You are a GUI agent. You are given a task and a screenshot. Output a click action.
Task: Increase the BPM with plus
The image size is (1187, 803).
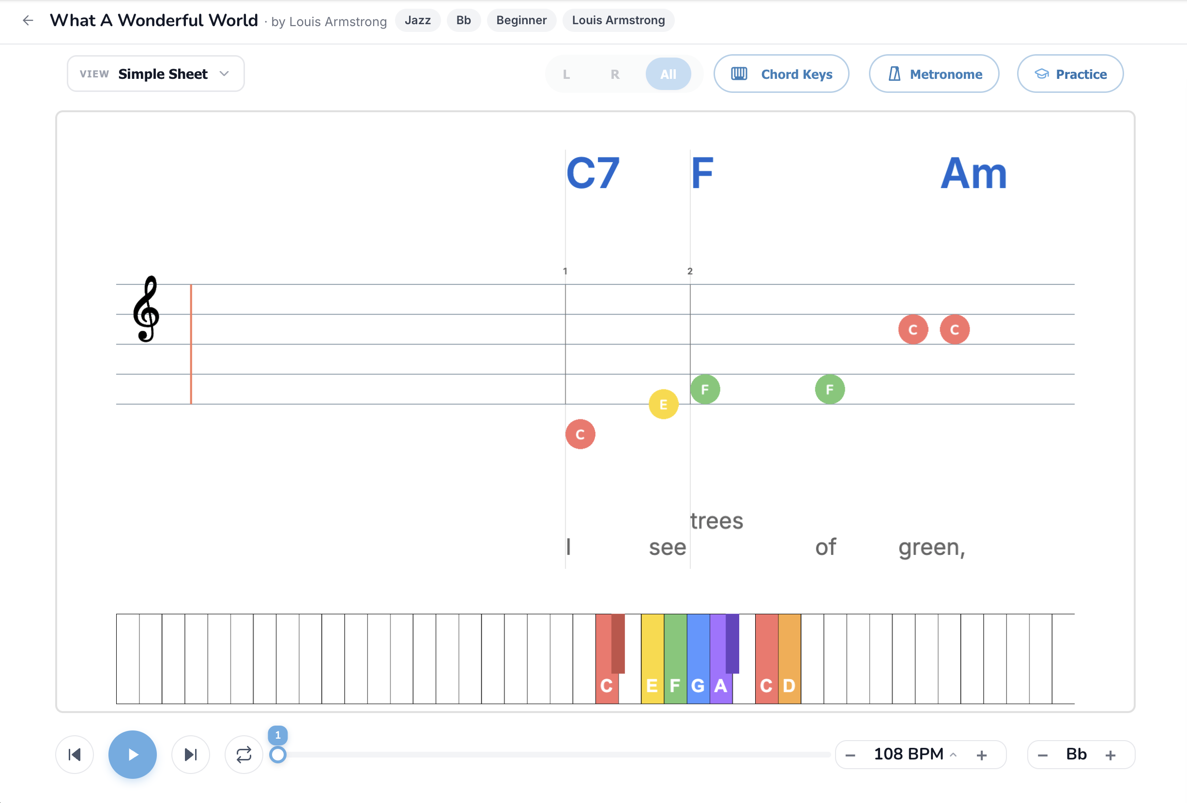(982, 755)
